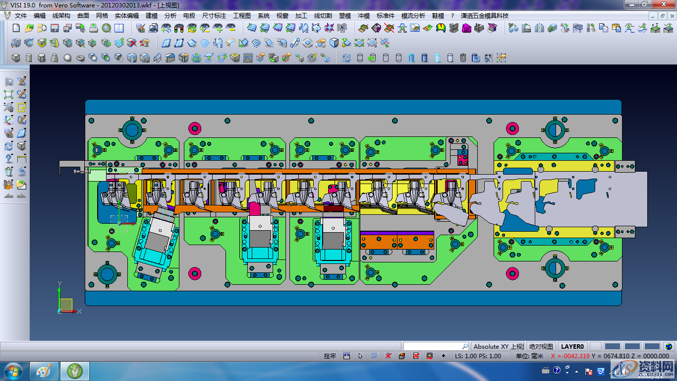Screen dimensions: 677x381
Task: Click the Absolute XY 上视图 button
Action: (x=498, y=346)
